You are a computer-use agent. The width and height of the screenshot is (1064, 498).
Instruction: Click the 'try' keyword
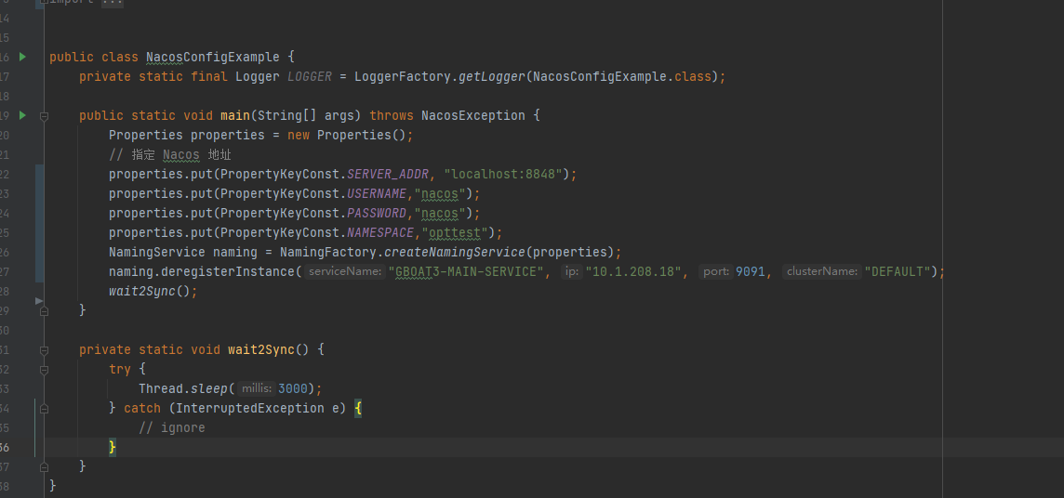click(119, 369)
